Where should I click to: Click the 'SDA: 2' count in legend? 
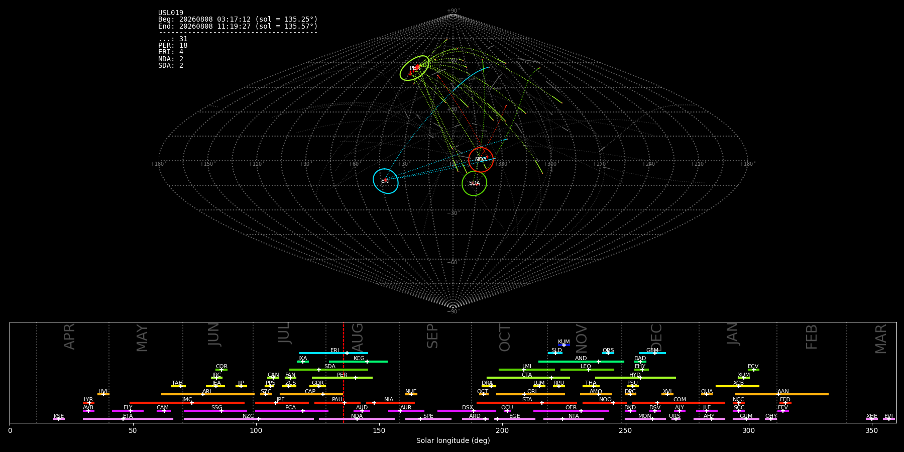pyautogui.click(x=171, y=66)
